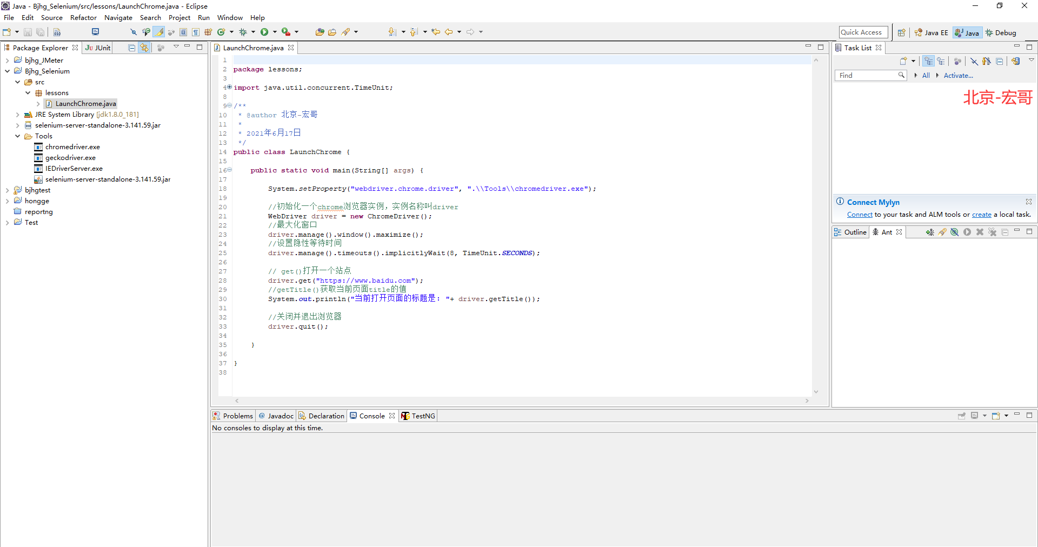
Task: Click the Quick Access search field
Action: pos(863,32)
